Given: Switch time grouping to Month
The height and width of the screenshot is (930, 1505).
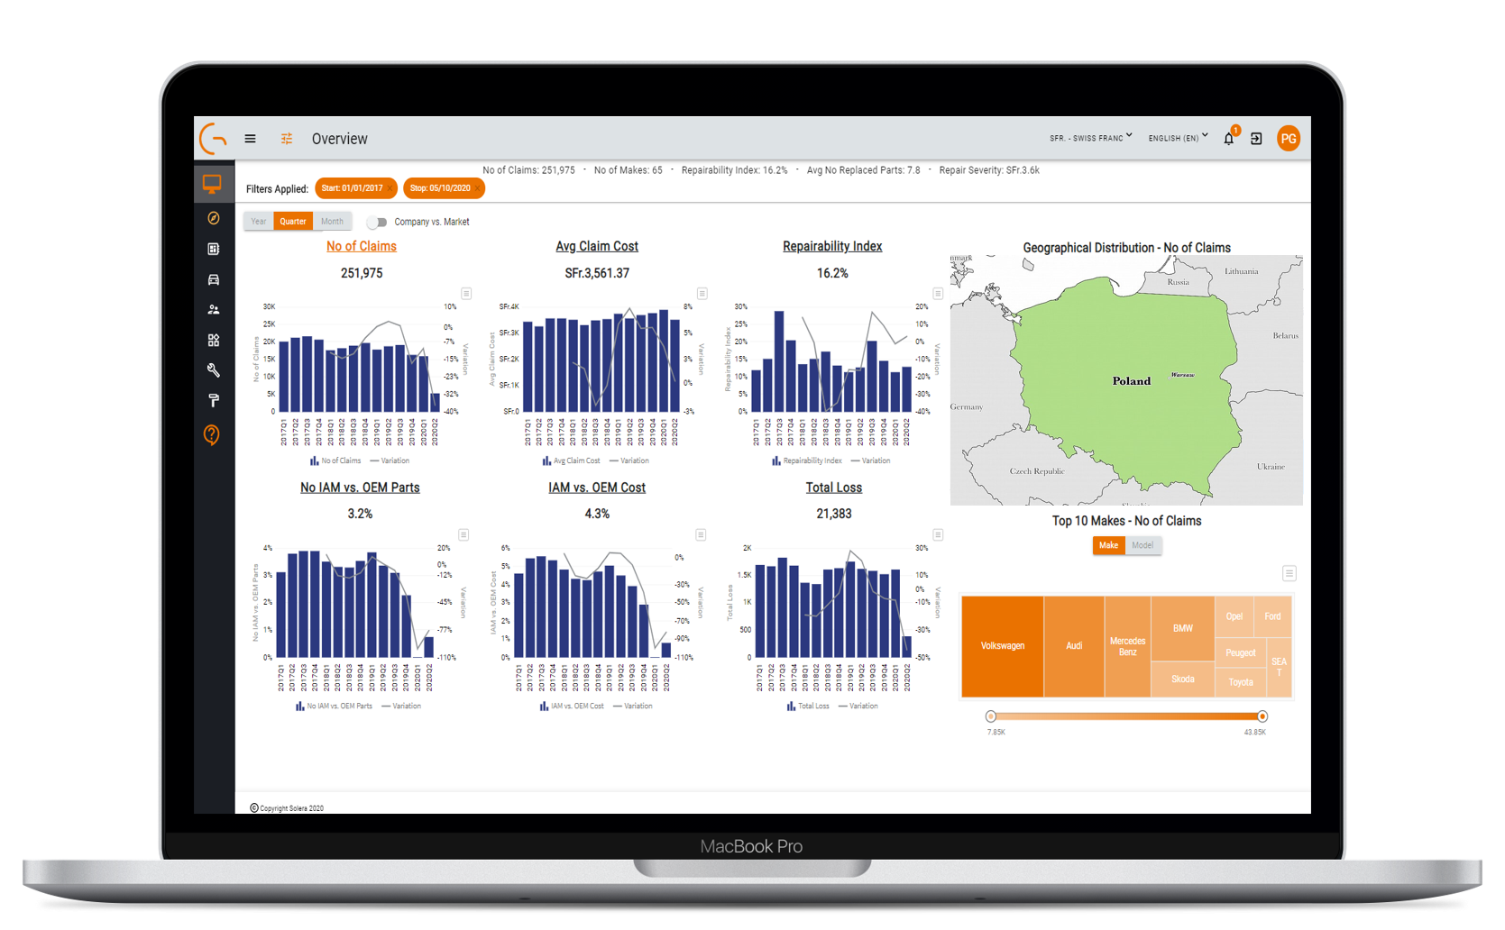Looking at the screenshot, I should coord(332,222).
